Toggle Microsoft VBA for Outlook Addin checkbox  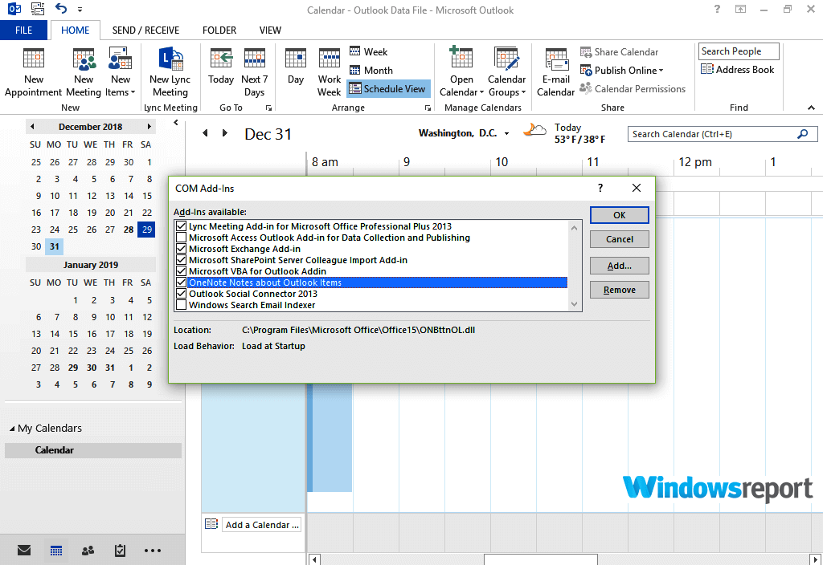[181, 271]
